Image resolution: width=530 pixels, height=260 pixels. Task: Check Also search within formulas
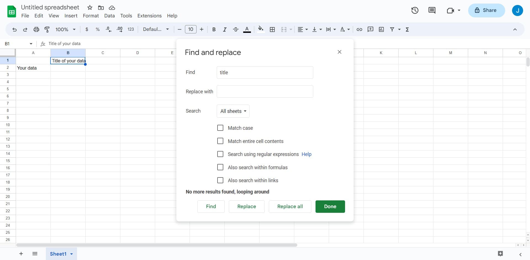pyautogui.click(x=220, y=167)
